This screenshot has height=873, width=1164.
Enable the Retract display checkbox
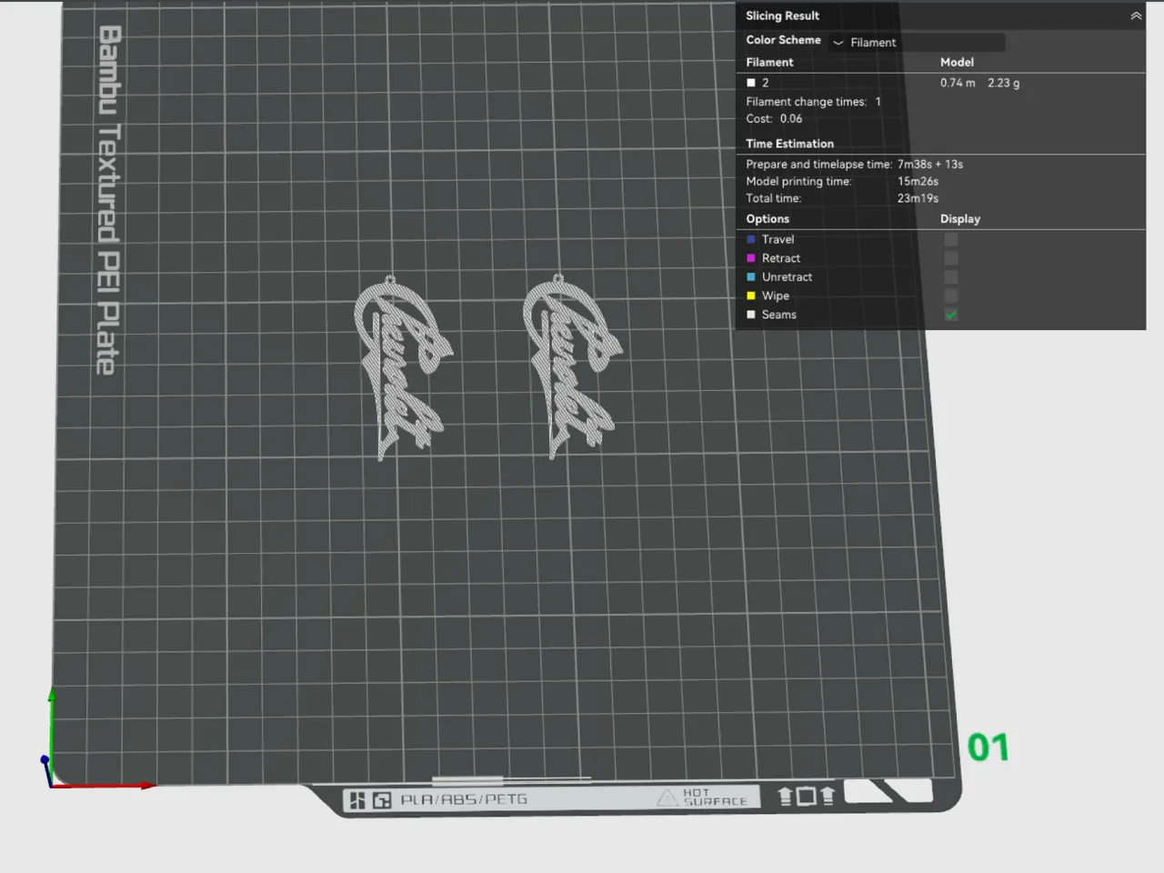pos(951,258)
